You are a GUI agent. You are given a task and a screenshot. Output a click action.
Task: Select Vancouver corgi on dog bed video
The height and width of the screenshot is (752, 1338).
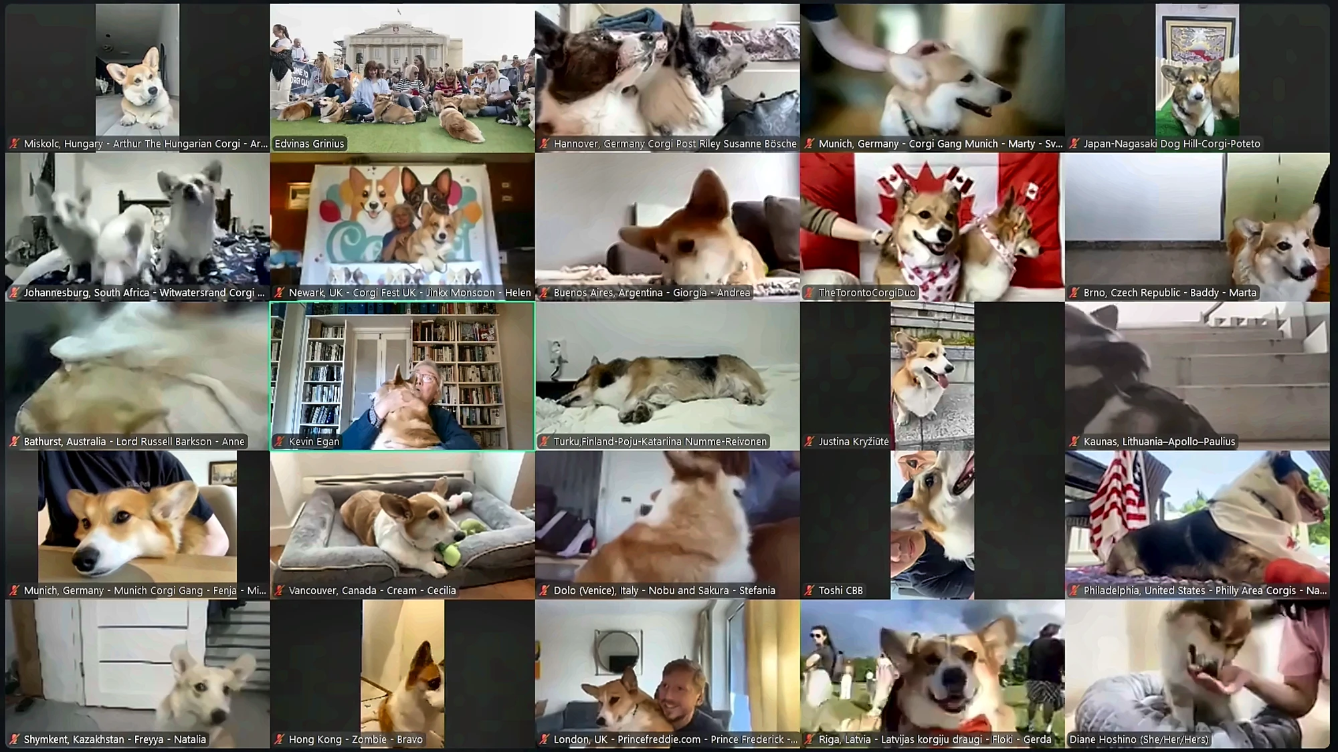[402, 525]
